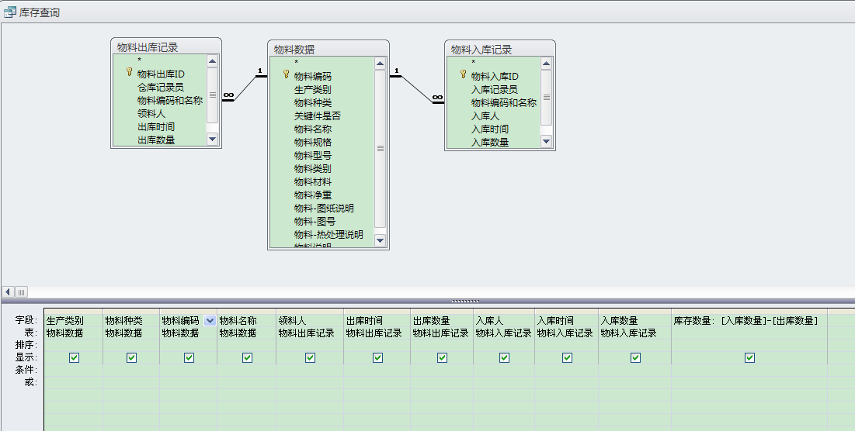Open the 物料编码 field dropdown arrow
This screenshot has height=431, width=855.
[210, 321]
